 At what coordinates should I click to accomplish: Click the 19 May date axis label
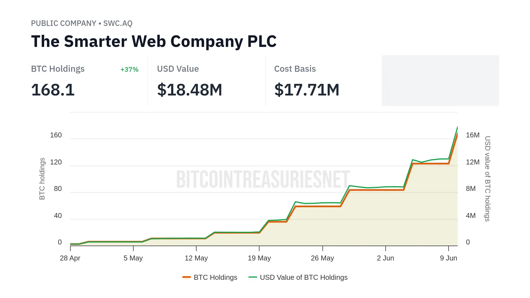click(259, 258)
